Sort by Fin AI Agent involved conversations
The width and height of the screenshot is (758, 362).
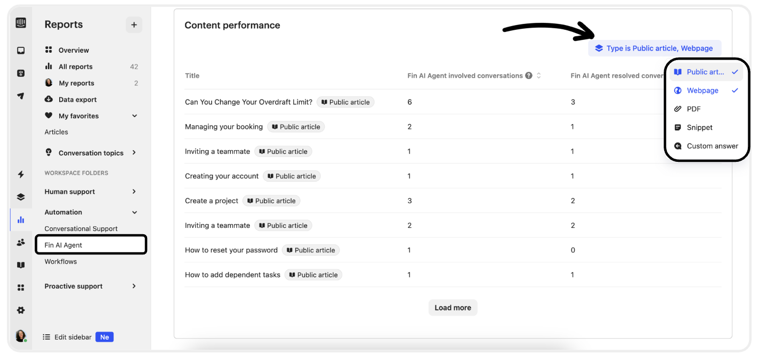538,76
